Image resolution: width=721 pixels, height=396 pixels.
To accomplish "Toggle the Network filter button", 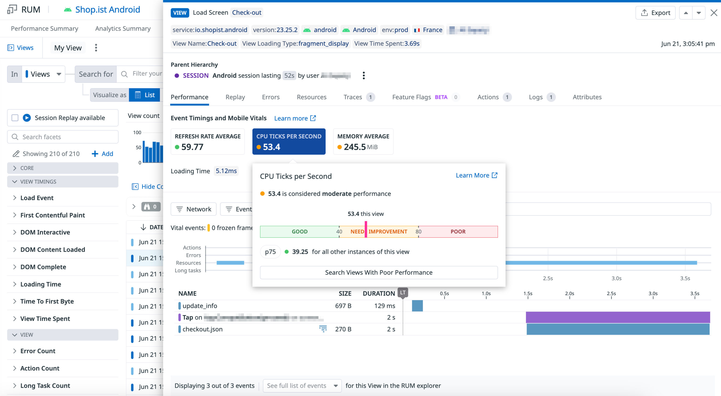I will coord(193,209).
